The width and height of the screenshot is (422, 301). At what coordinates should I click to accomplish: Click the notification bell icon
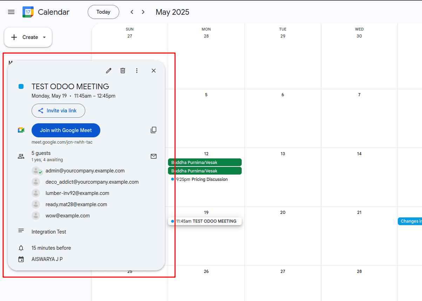[x=21, y=248]
